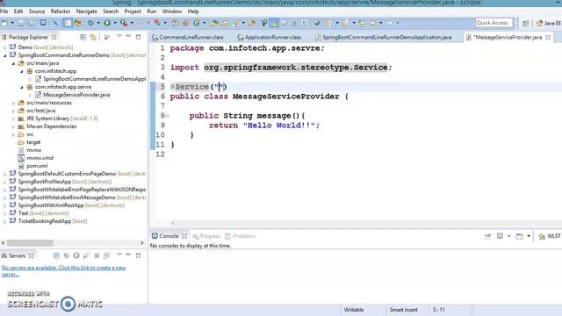Maximize the Package Explorer view
Screen dimensions: 562x316
coord(139,37)
